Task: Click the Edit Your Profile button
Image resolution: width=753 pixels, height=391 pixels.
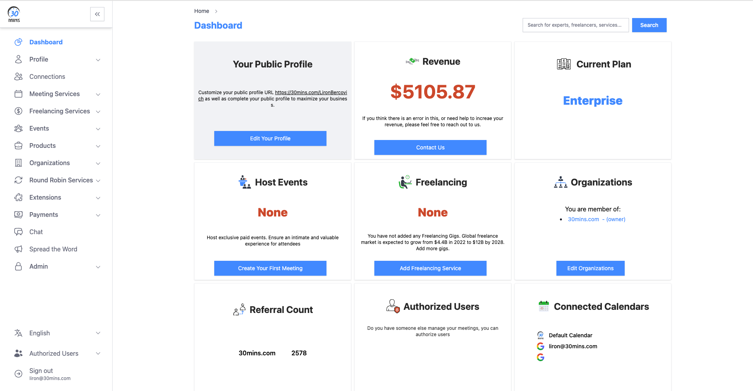Action: click(270, 138)
